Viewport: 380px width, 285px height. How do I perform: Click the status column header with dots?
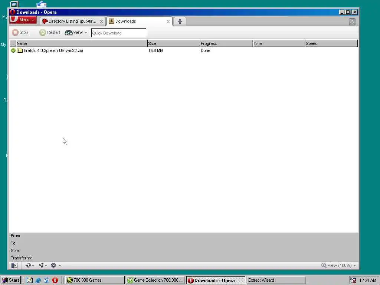[13, 44]
